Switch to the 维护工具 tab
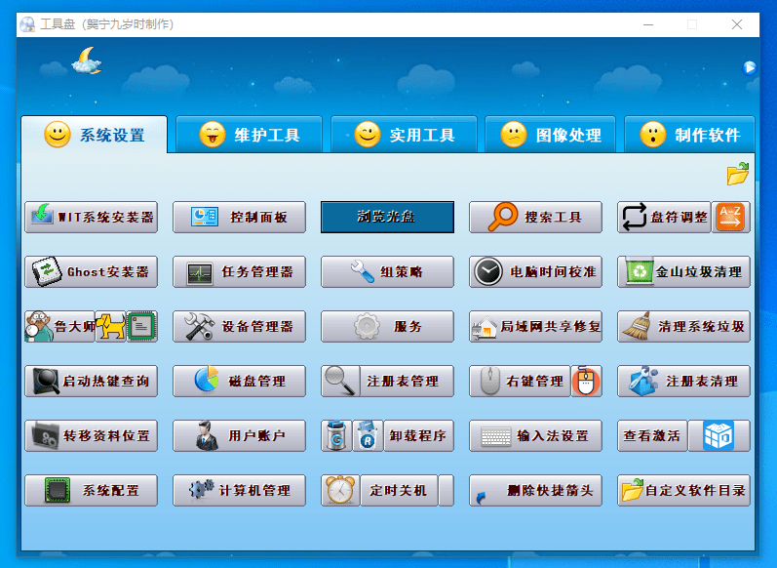Image resolution: width=777 pixels, height=568 pixels. [x=249, y=135]
